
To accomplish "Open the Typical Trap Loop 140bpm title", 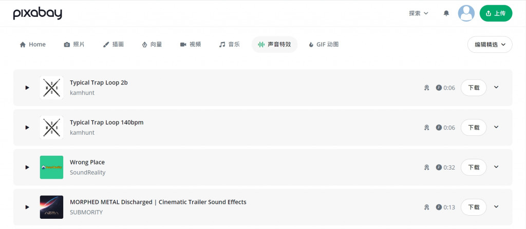I will (107, 122).
